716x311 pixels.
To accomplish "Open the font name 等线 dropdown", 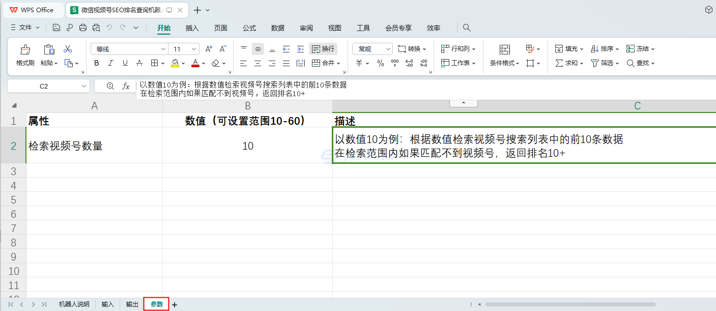I will [162, 48].
